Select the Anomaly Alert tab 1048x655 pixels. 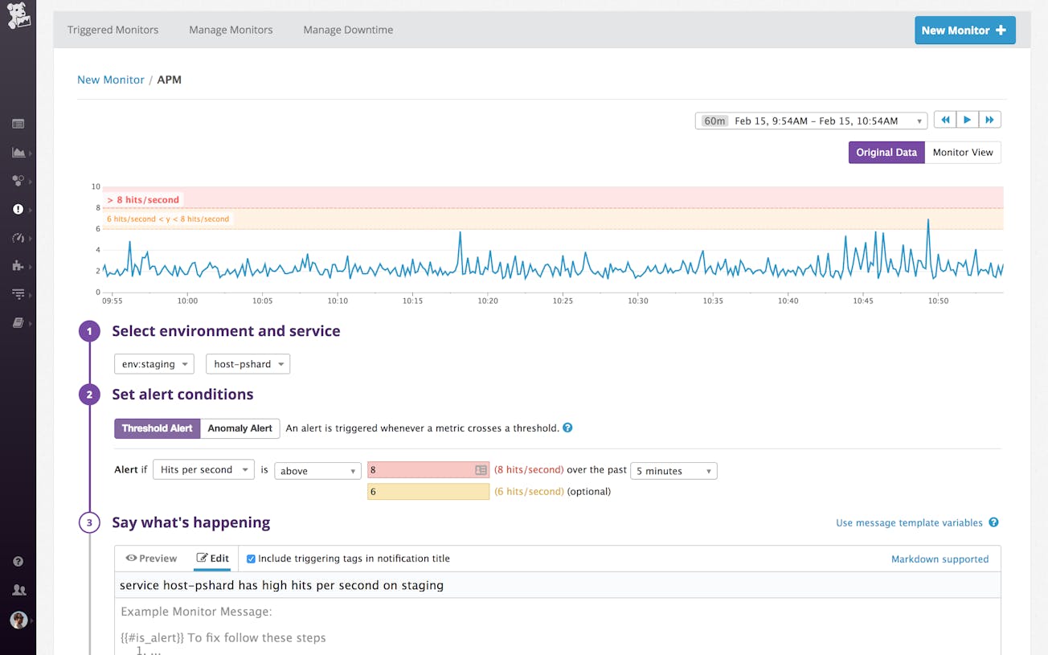[239, 428]
